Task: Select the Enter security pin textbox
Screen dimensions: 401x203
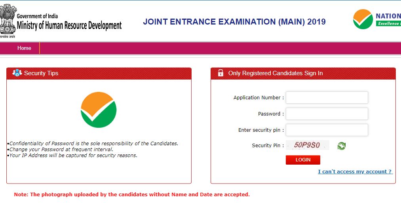Action: (327, 130)
